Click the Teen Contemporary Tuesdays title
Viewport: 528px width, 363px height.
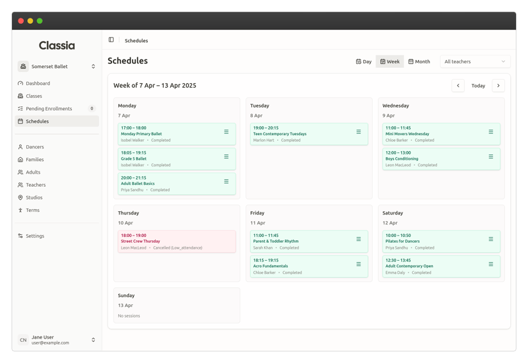[x=280, y=134]
